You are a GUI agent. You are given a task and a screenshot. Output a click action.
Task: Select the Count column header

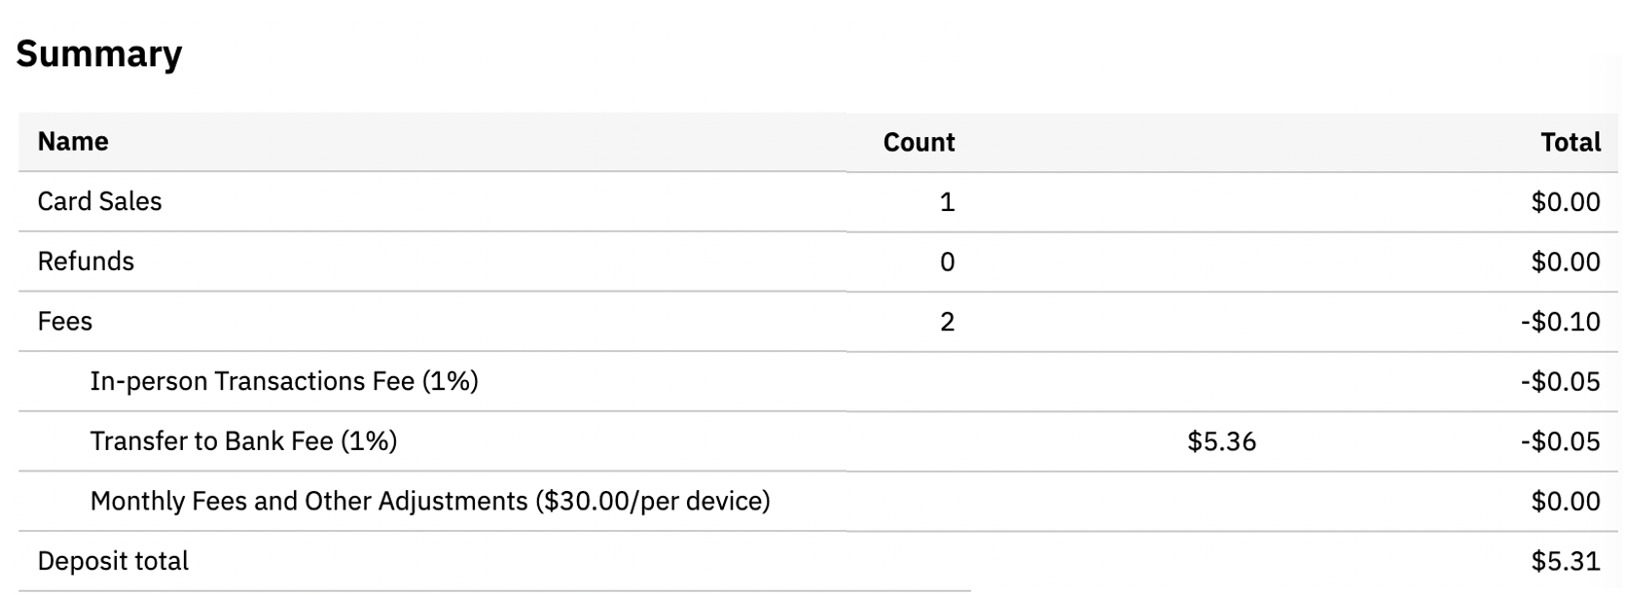[x=919, y=142]
